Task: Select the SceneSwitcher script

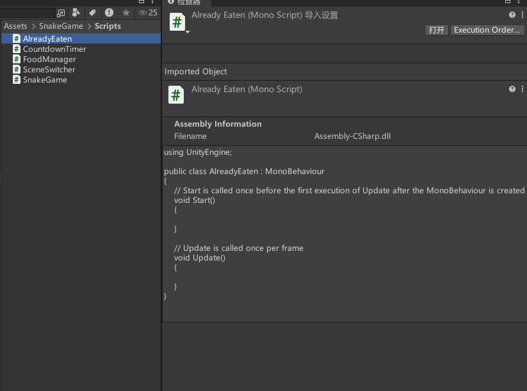Action: click(x=81, y=70)
